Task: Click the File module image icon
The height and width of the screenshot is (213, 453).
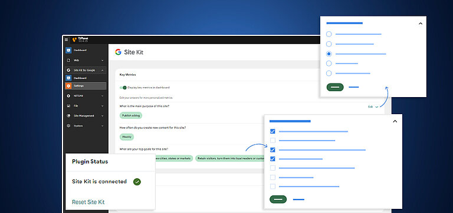Action: (68, 106)
